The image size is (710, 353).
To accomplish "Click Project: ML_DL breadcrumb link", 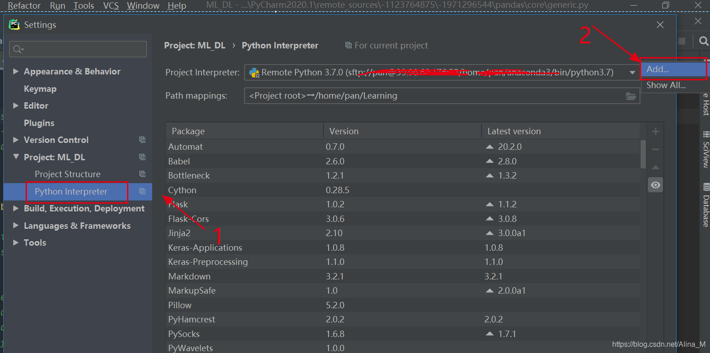I will [195, 45].
